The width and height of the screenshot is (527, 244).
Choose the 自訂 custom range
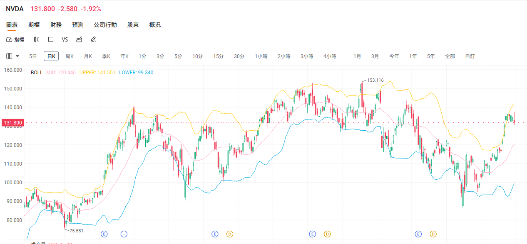pyautogui.click(x=470, y=56)
